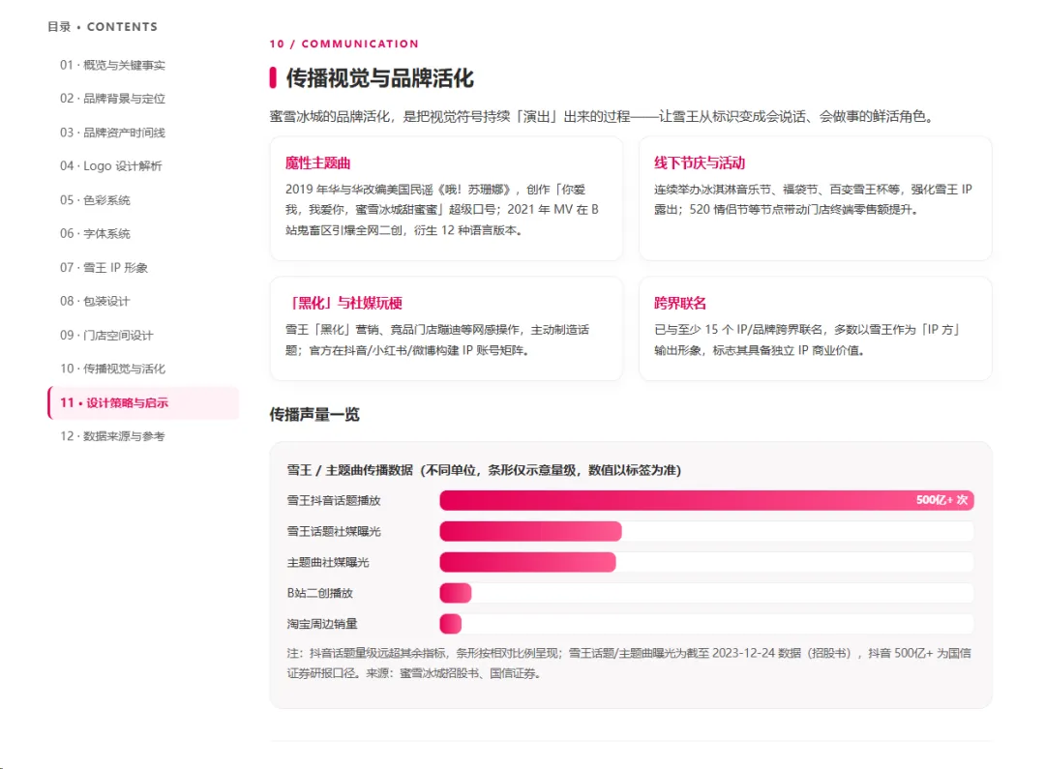Open 12 数据来源与参考 entry
This screenshot has height=769, width=1045.
tap(112, 436)
